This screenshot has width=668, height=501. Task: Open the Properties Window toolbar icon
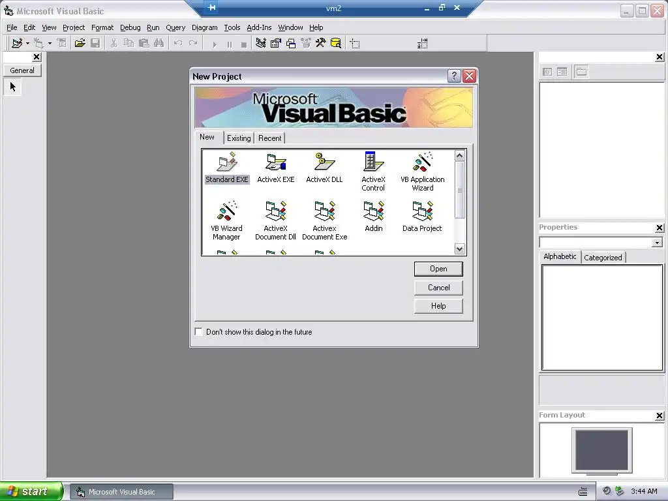pos(276,43)
